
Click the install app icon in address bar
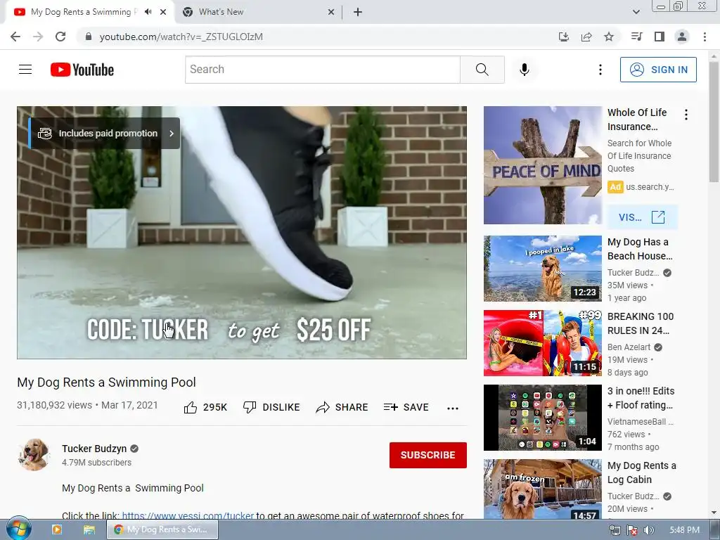[564, 37]
